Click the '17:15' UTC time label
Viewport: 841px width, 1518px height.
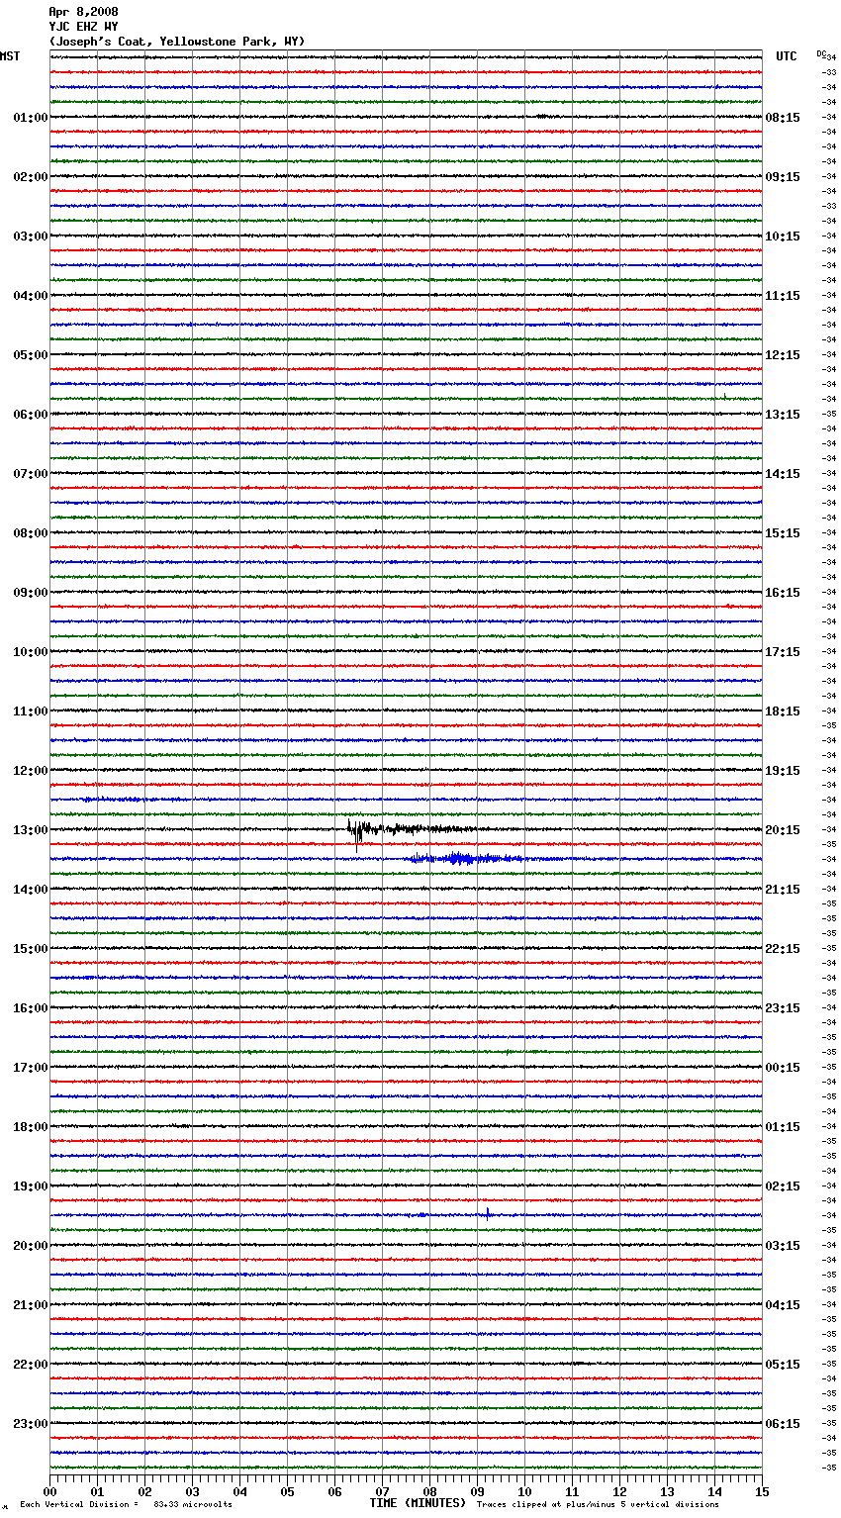click(x=783, y=652)
